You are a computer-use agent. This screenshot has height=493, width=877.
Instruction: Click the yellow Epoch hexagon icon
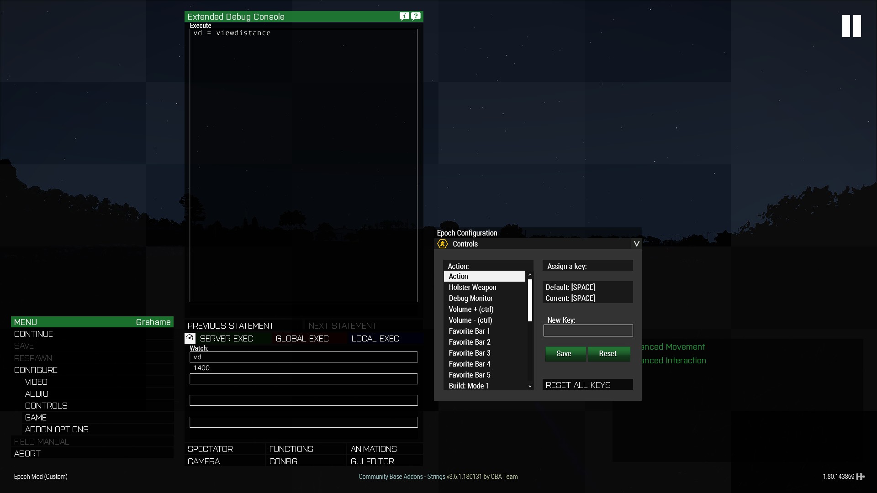(x=442, y=244)
